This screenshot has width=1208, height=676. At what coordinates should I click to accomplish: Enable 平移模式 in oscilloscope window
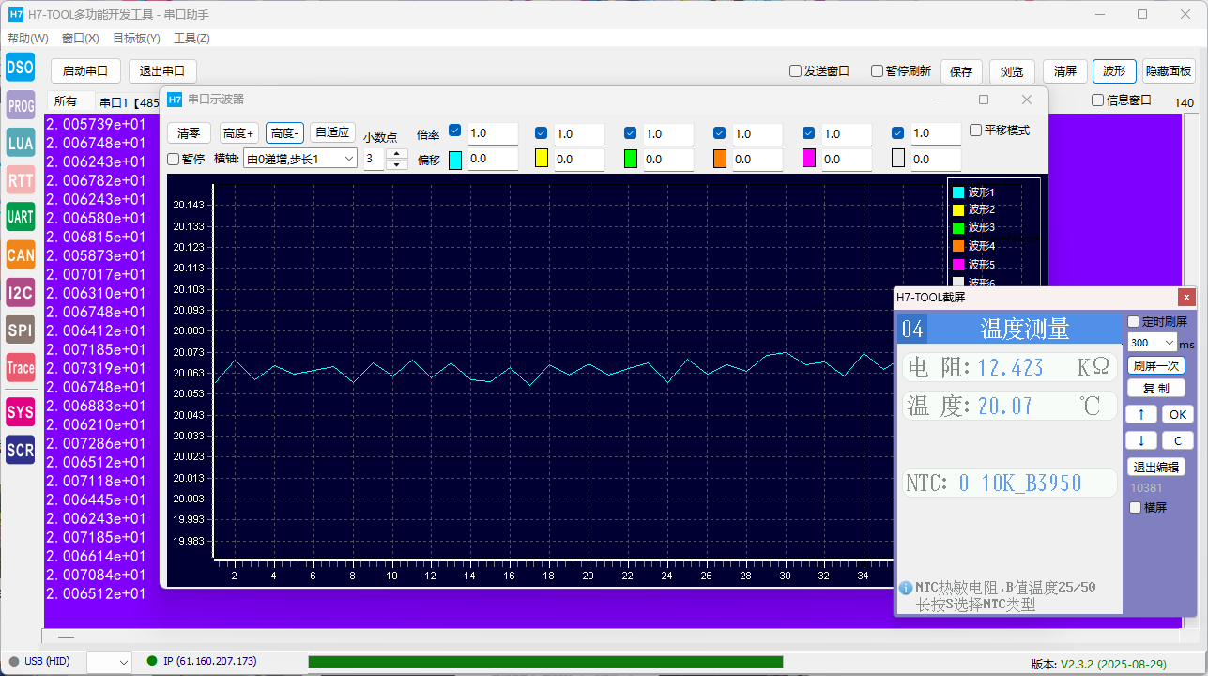[976, 131]
